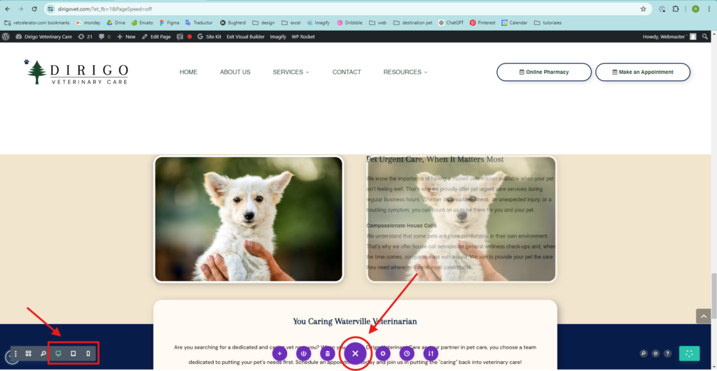Expand the Resources dropdown menu
Screen dimensions: 717x371
[405, 72]
